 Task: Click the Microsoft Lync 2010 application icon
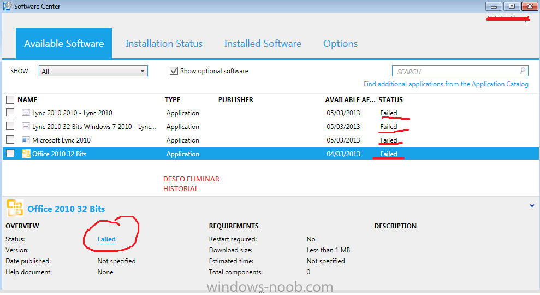click(26, 140)
